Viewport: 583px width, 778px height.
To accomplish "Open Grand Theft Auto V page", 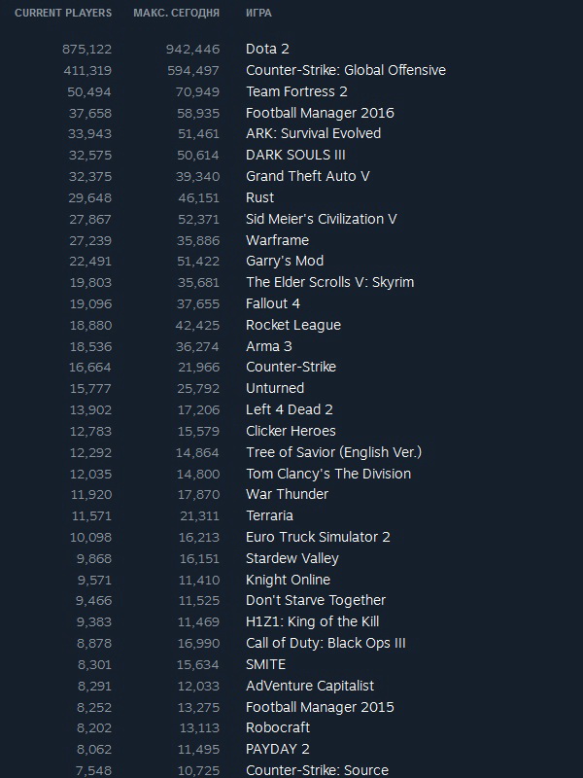I will [x=308, y=176].
